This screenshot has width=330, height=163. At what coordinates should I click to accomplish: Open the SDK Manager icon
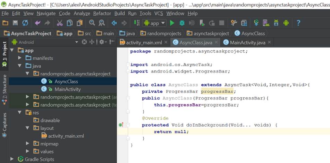click(x=276, y=23)
